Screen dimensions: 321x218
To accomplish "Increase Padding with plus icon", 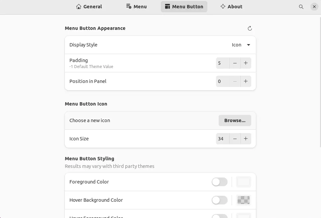I will (246, 63).
